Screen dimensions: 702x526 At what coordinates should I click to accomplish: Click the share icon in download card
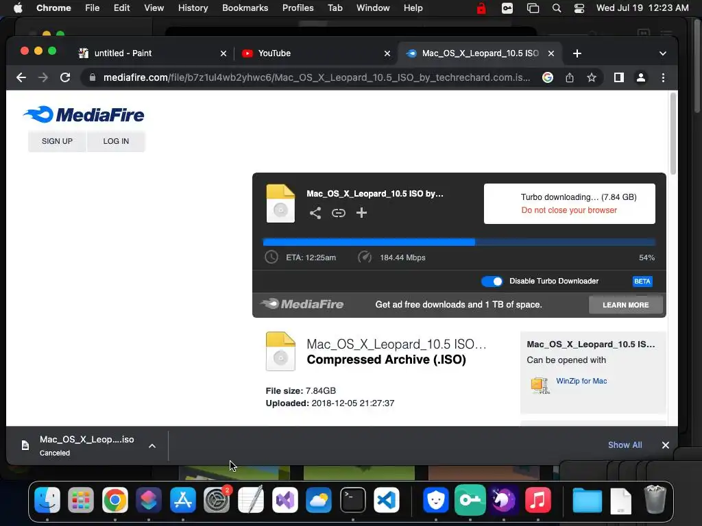coord(315,213)
